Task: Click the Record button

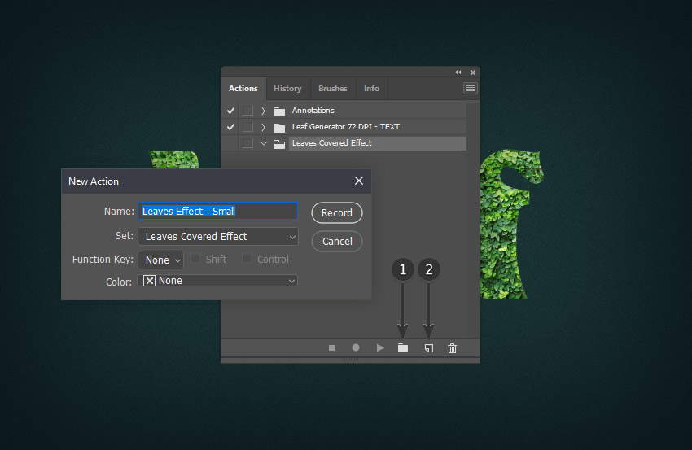Action: 337,213
